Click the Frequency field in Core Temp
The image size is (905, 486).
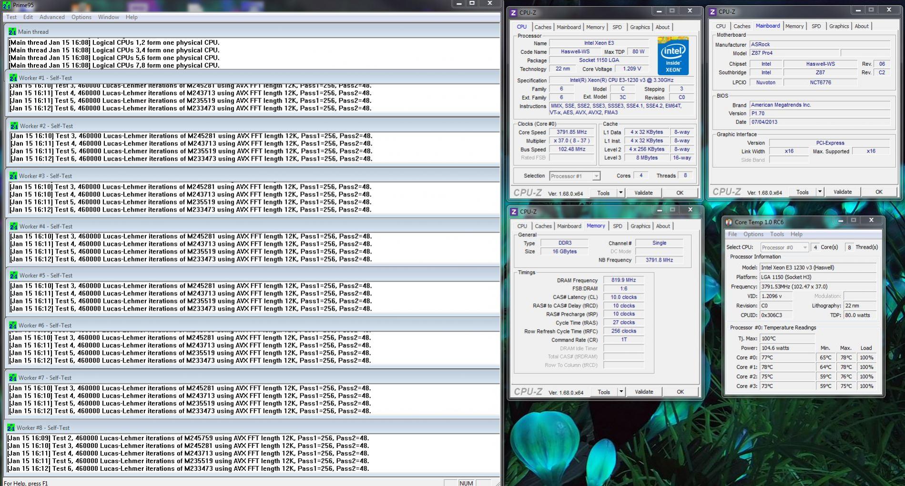coord(818,287)
